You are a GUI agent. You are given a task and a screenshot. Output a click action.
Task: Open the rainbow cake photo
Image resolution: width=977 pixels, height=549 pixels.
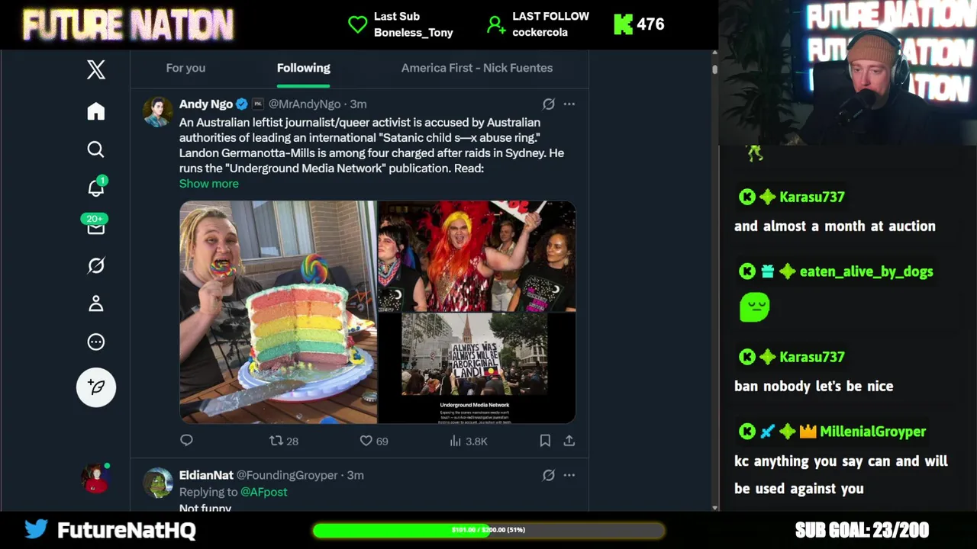(279, 312)
